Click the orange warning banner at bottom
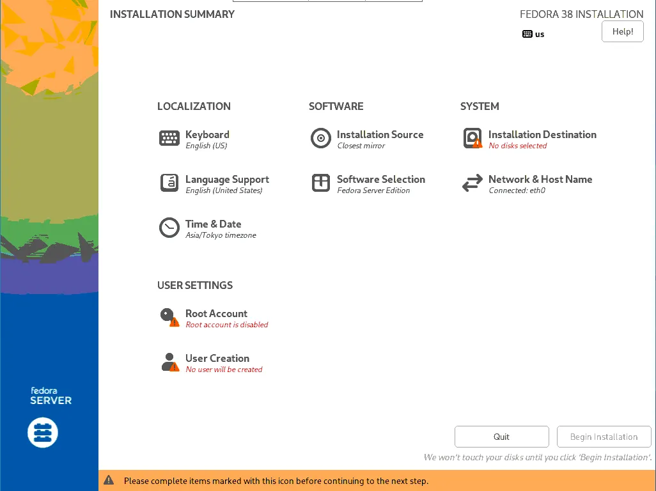 click(328, 481)
